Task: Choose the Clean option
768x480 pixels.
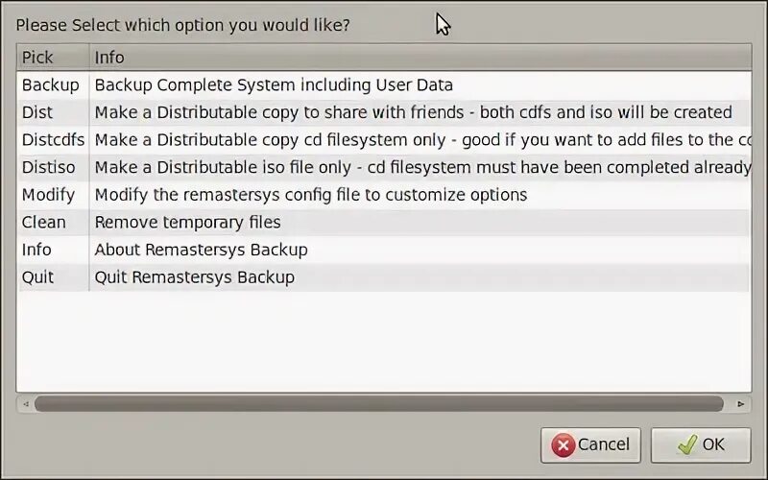Action: click(x=44, y=223)
